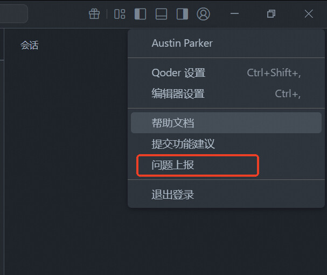Click 退出登录 to log out
This screenshot has height=275, width=327.
pos(173,194)
